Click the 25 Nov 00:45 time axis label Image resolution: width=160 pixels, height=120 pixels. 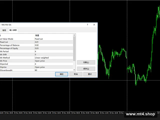pyautogui.click(x=75, y=113)
